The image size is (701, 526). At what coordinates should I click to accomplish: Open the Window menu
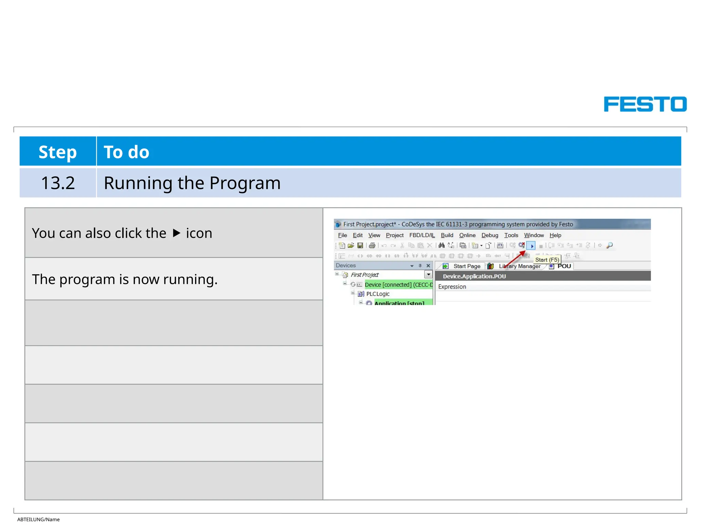pyautogui.click(x=534, y=235)
